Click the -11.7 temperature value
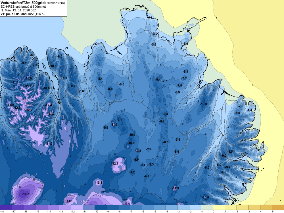 pos(27,86)
